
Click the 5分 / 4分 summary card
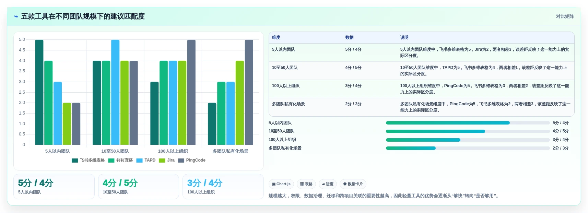[x=54, y=187]
